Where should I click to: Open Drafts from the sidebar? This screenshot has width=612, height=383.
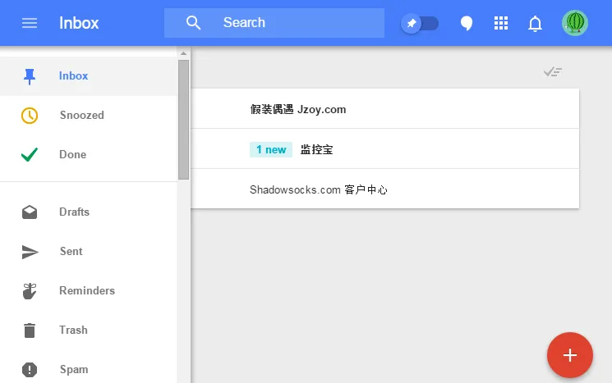point(74,212)
